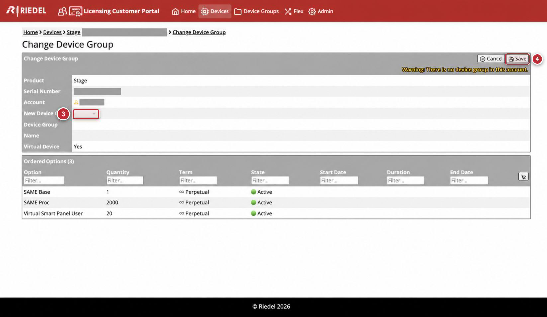The height and width of the screenshot is (317, 547).
Task: Click the Perpetual term for SAME Base
Action: tap(194, 192)
